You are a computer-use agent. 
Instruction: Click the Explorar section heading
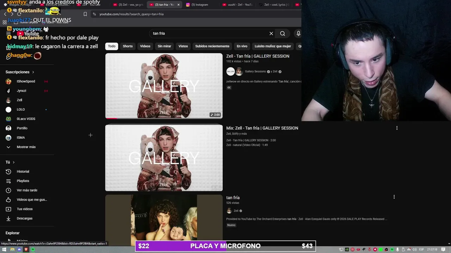[x=13, y=233]
